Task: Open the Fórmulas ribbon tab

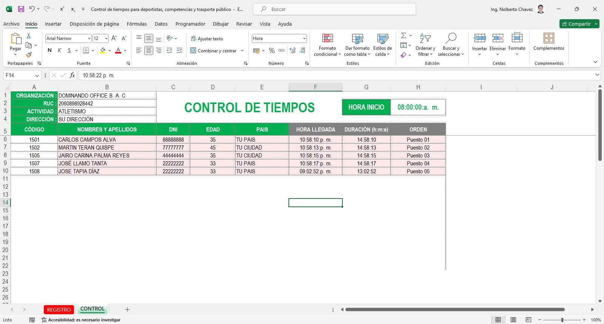Action: 137,24
